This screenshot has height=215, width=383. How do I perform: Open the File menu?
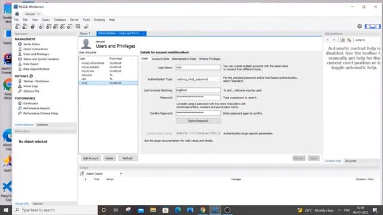16,20
